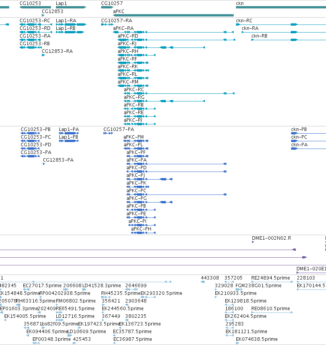Select the aPKC gene span bar
The height and width of the screenshot is (345, 326).
point(173,15)
